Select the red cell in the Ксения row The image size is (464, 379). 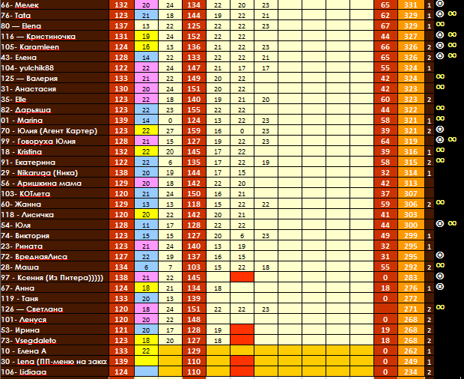pyautogui.click(x=241, y=277)
